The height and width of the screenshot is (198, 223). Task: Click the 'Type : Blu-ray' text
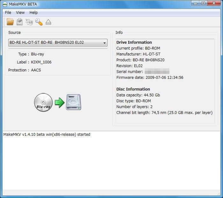(31, 54)
